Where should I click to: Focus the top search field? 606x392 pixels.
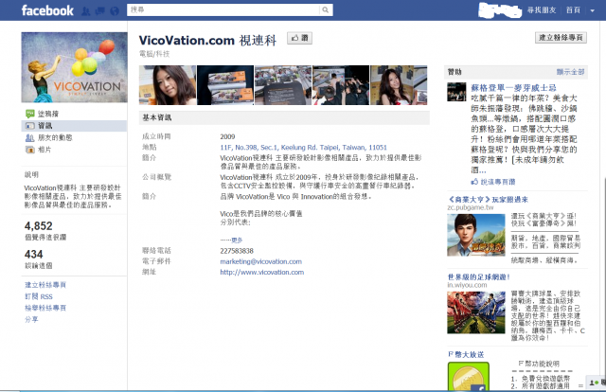coord(223,10)
